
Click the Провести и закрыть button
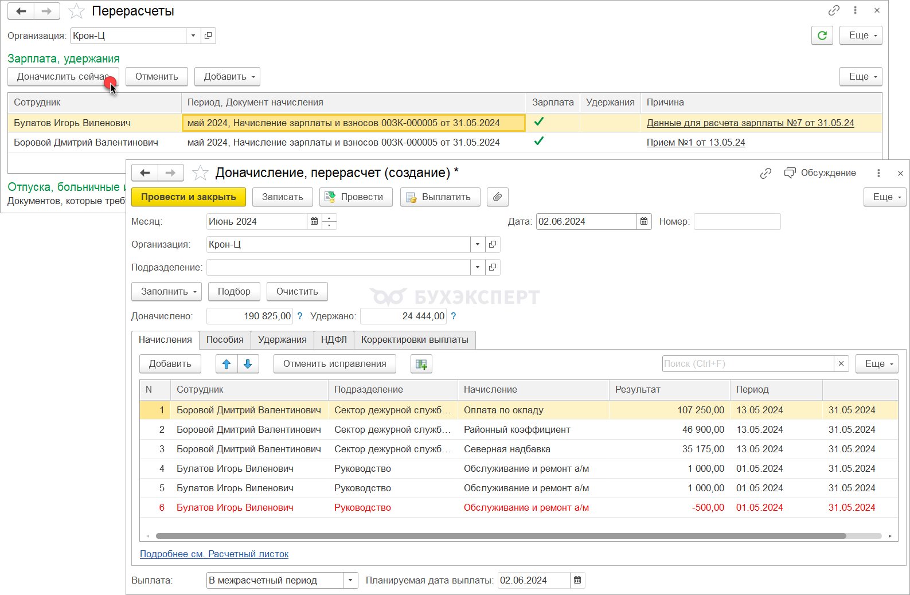click(x=189, y=197)
